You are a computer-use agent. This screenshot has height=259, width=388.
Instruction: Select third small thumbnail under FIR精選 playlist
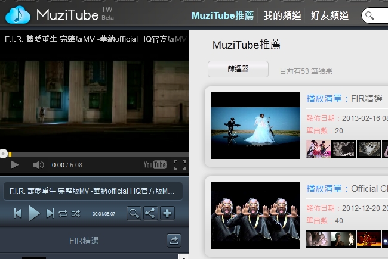tap(369, 149)
